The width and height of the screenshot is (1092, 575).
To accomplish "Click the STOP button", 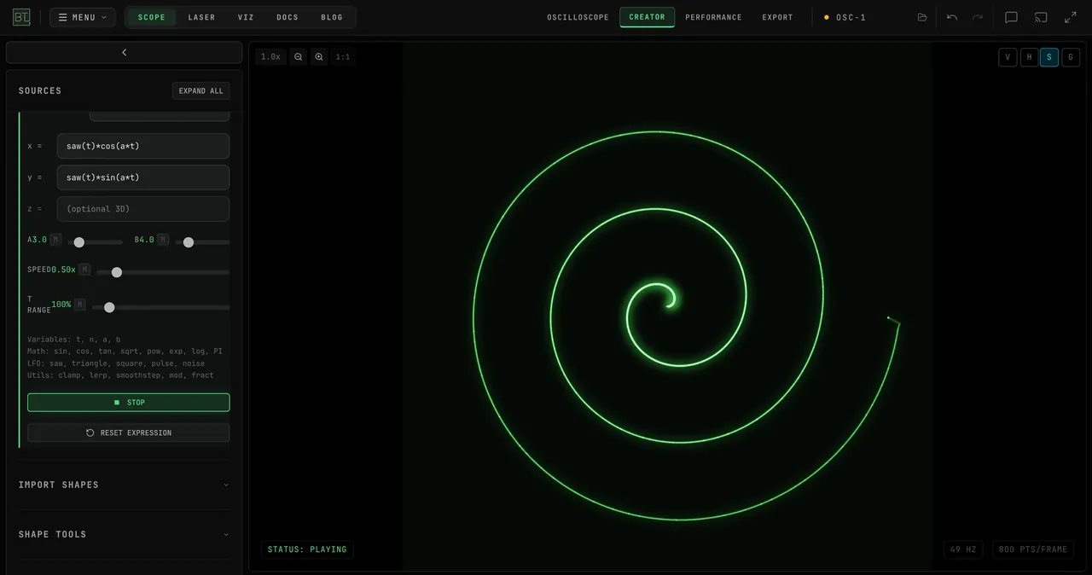I will [x=128, y=403].
